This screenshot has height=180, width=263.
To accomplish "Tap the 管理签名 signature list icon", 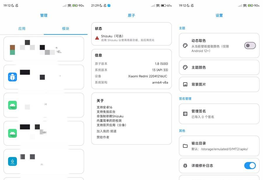I will [x=185, y=114].
